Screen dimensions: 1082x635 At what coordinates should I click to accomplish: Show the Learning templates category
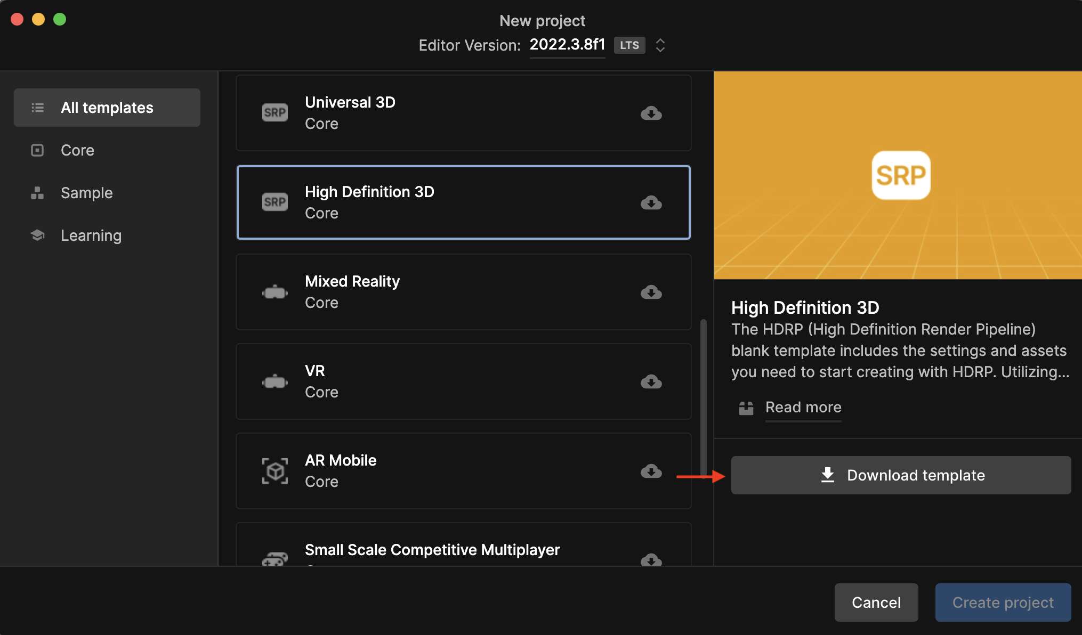tap(91, 235)
